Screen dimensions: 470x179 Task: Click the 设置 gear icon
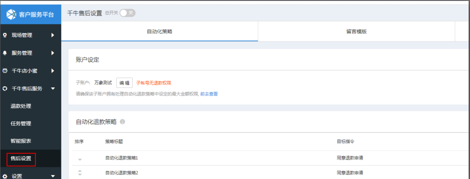(5, 176)
